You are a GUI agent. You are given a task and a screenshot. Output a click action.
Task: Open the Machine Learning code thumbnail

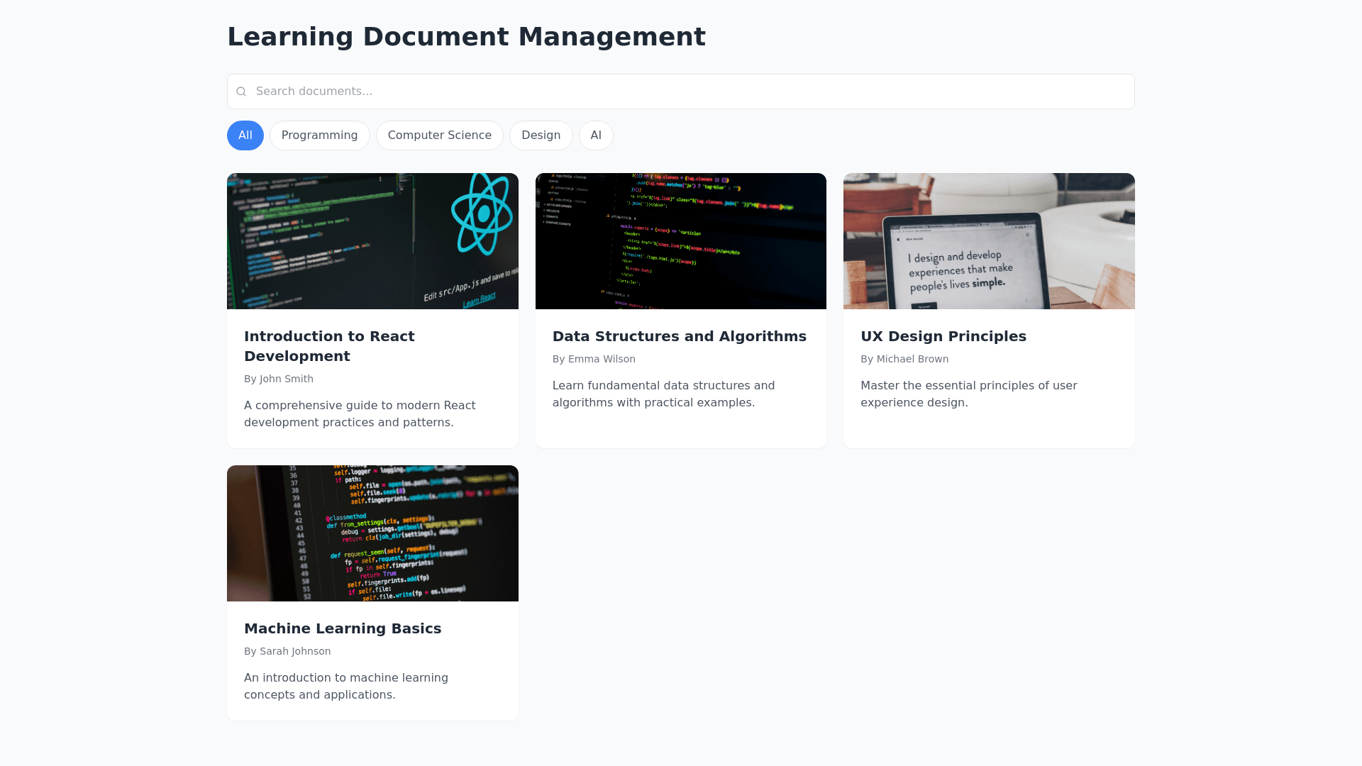tap(372, 533)
